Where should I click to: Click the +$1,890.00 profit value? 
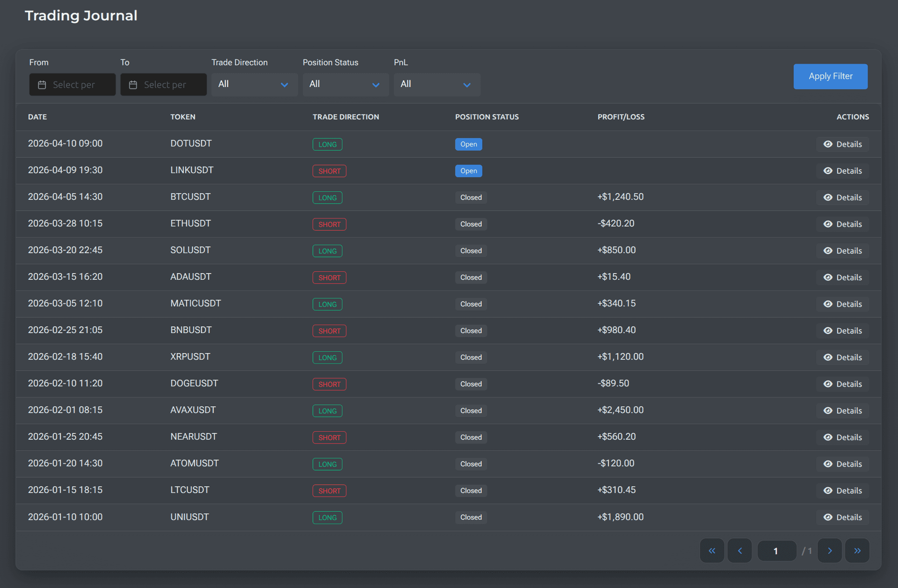tap(621, 517)
